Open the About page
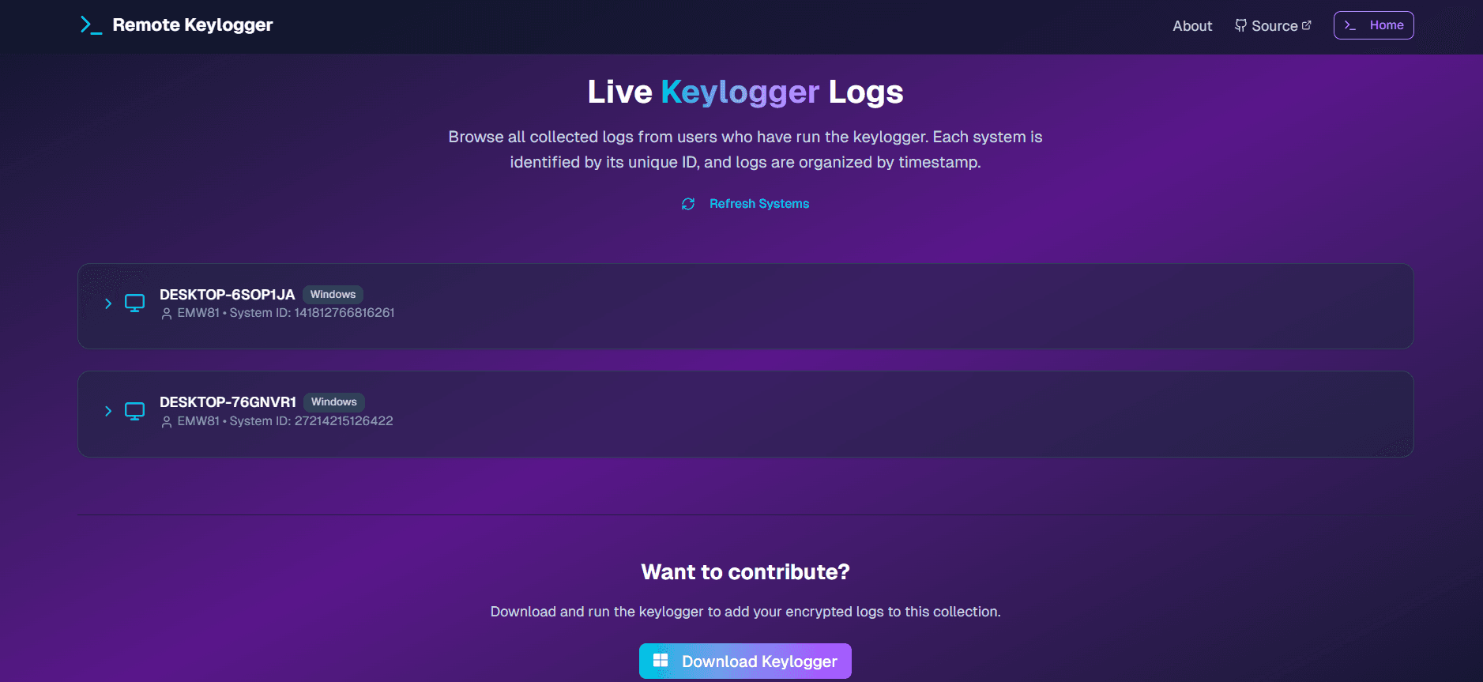This screenshot has height=682, width=1483. point(1192,26)
